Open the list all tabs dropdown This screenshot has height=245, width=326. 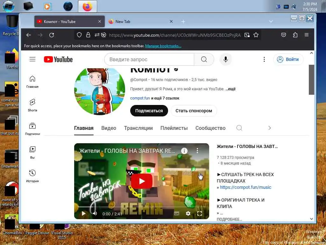click(x=271, y=21)
